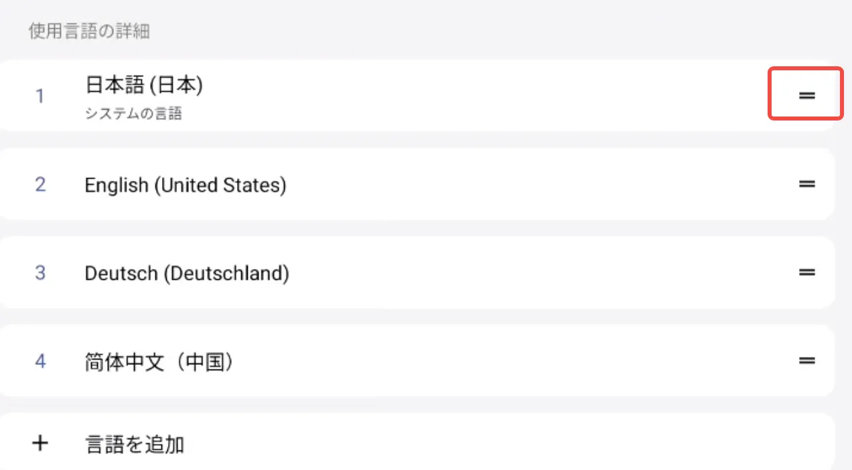Image resolution: width=852 pixels, height=470 pixels.
Task: Click the 使用言語の詳細 section header
Action: (88, 31)
